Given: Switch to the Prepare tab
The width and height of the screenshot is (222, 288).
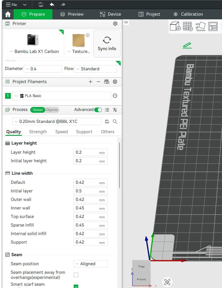Looking at the screenshot, I should (33, 14).
